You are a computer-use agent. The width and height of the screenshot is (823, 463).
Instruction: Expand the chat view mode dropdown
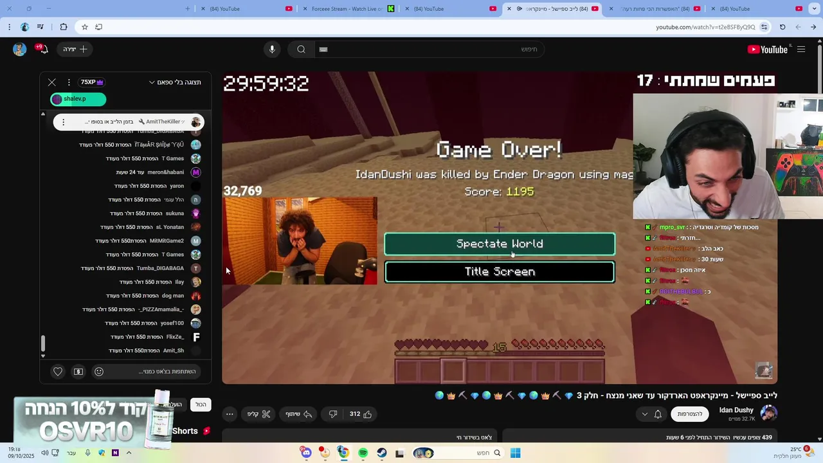(x=175, y=82)
